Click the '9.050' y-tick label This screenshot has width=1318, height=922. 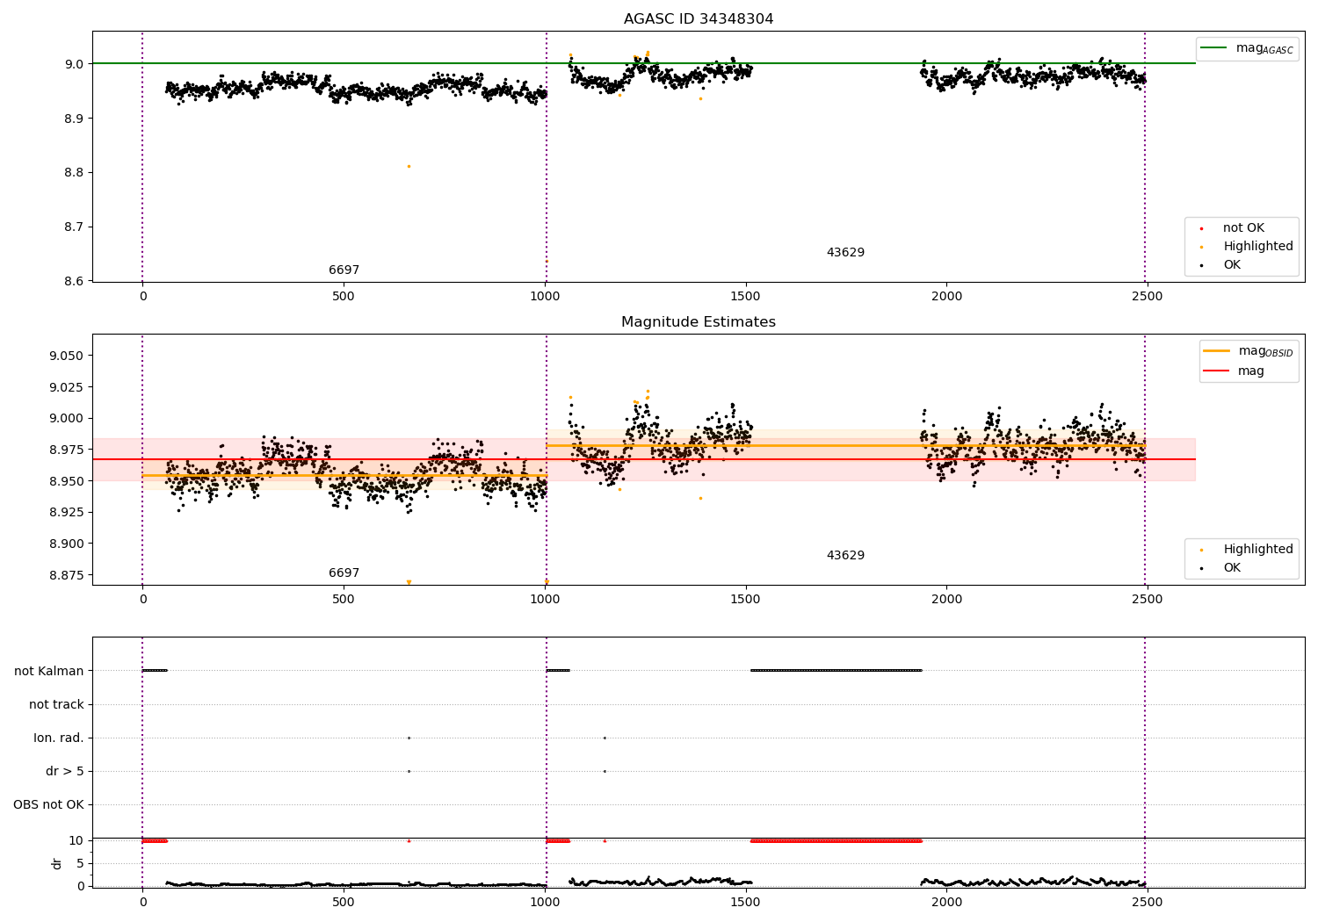[67, 356]
